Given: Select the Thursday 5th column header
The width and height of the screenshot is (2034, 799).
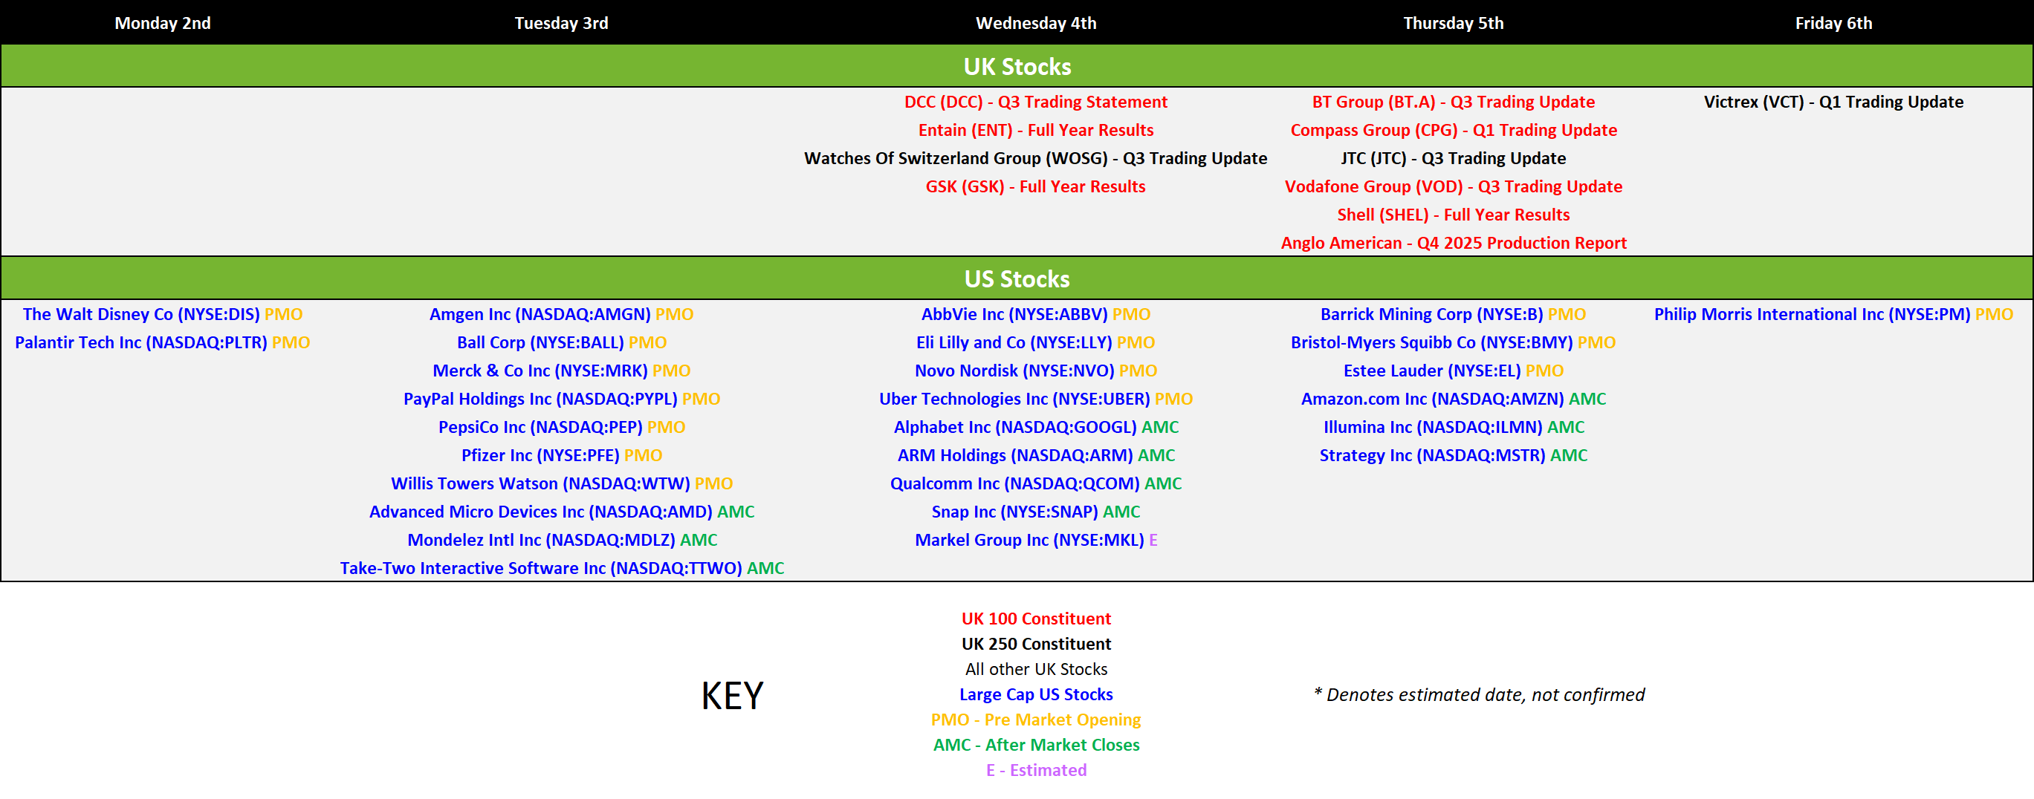Looking at the screenshot, I should [1453, 23].
